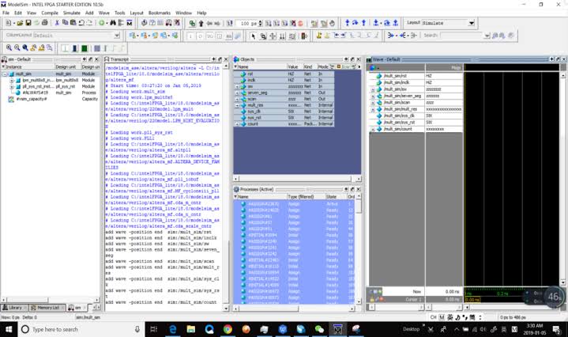
Task: Click the Copy icon in the toolbar
Action: pyautogui.click(x=65, y=23)
